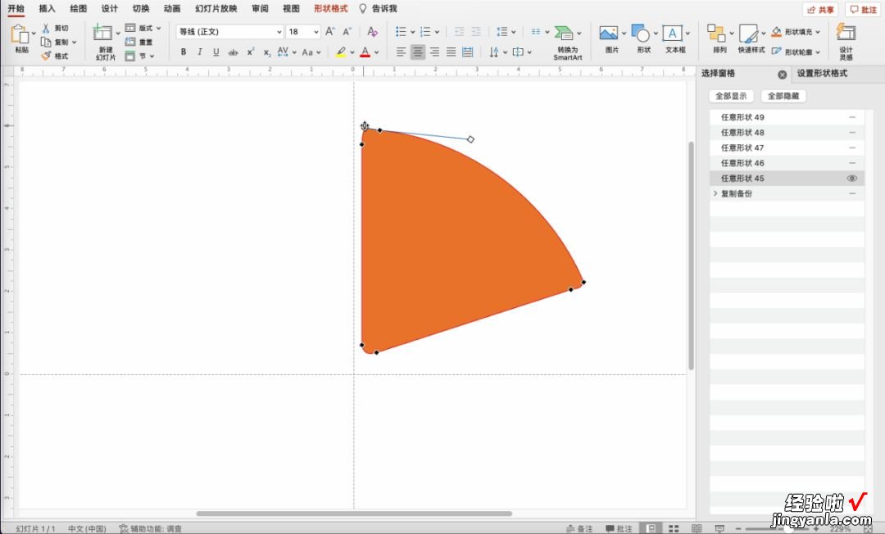Click the 全部隐藏 button
885x534 pixels.
(783, 96)
